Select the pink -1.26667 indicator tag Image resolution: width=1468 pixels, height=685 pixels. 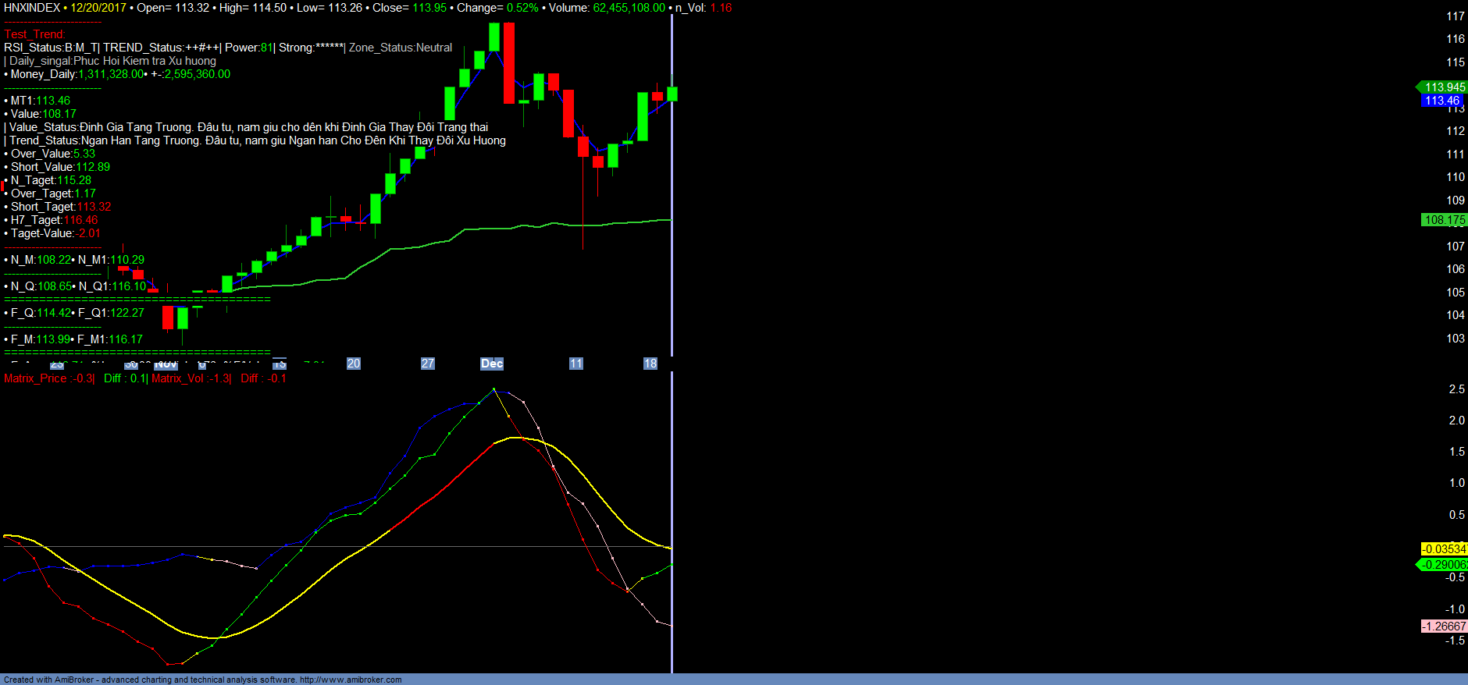(1444, 626)
